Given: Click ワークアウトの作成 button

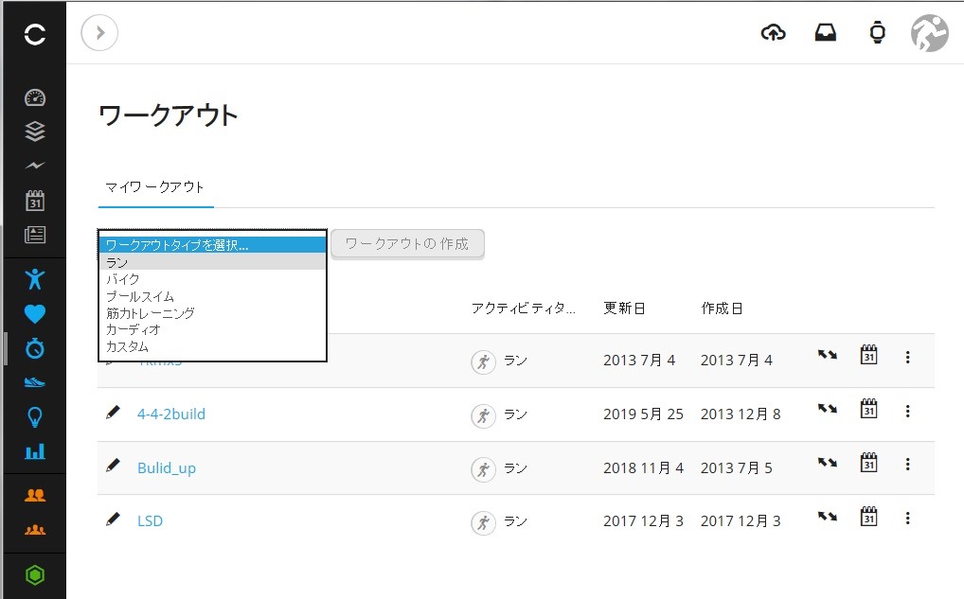Looking at the screenshot, I should (407, 244).
